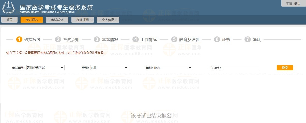Click step 1 circle icon 选择报考
This screenshot has height=123, width=306.
pyautogui.click(x=19, y=39)
